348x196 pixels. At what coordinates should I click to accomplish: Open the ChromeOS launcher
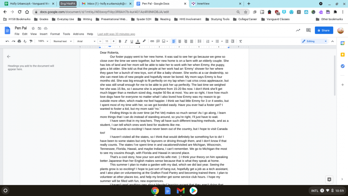click(5, 191)
